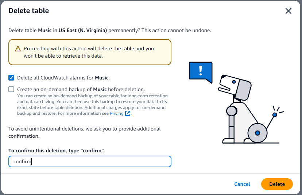Screen dimensions: 302x195
Task: Click the robot dog's wheel
Action: tap(258, 133)
